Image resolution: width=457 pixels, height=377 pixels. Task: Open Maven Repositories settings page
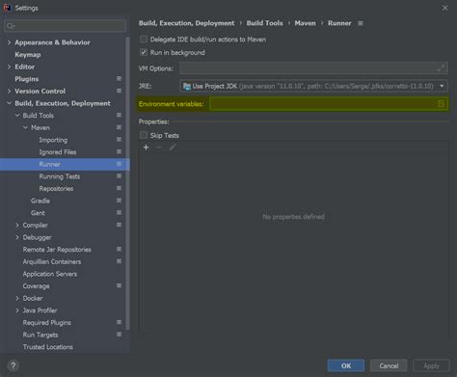click(x=56, y=189)
